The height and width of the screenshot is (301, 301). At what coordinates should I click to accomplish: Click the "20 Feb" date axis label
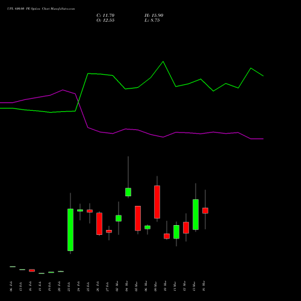[x=59, y=286]
